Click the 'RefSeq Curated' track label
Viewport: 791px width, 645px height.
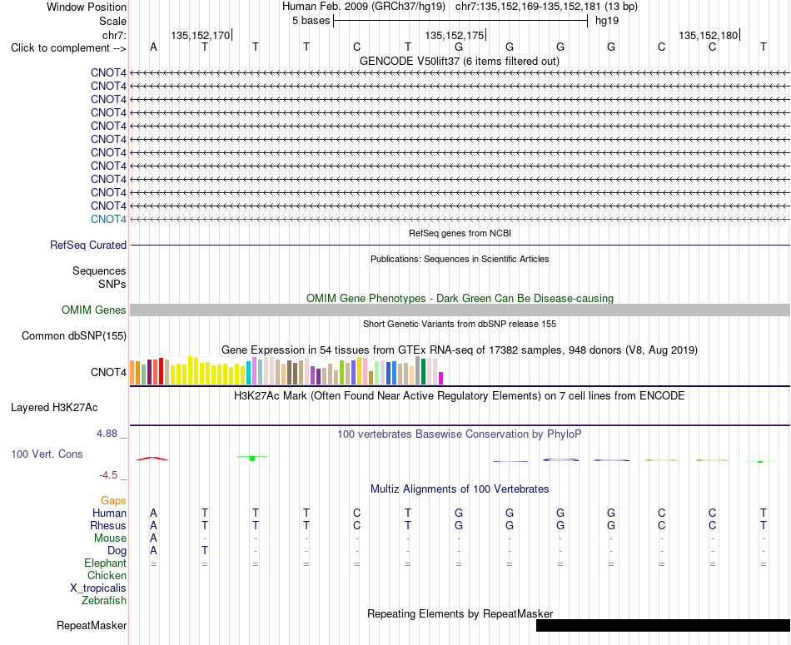point(88,245)
